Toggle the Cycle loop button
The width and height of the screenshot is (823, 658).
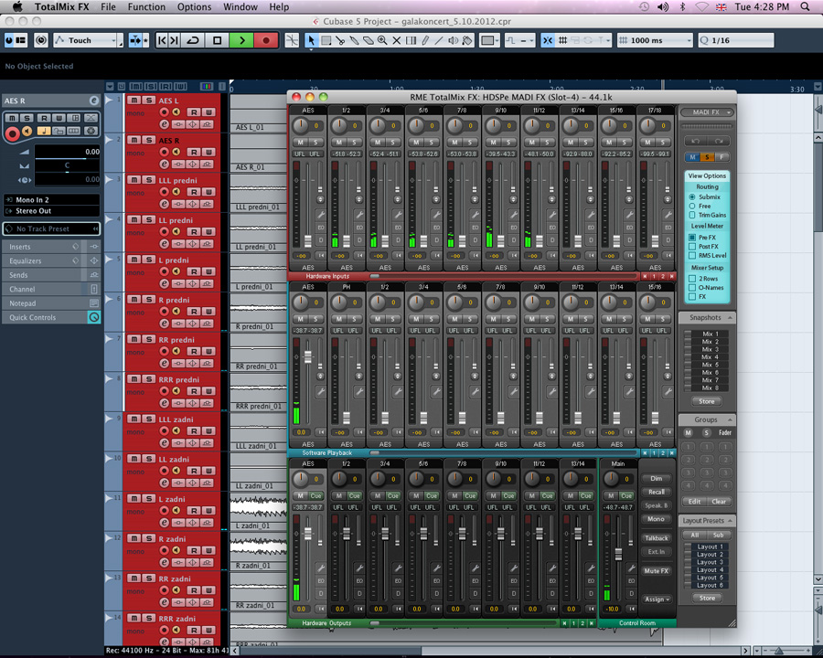(193, 40)
